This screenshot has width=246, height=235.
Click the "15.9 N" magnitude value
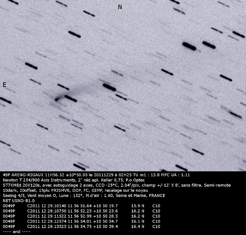point(138,206)
